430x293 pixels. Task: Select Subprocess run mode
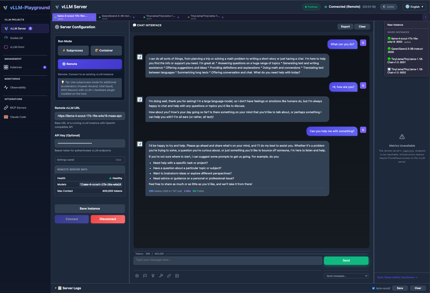coord(73,50)
